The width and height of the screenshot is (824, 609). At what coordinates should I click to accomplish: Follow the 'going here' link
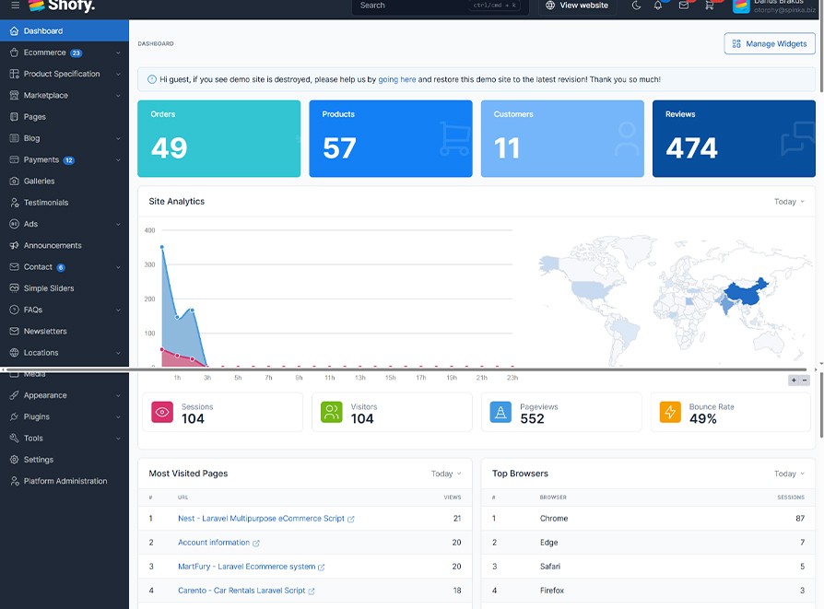396,80
